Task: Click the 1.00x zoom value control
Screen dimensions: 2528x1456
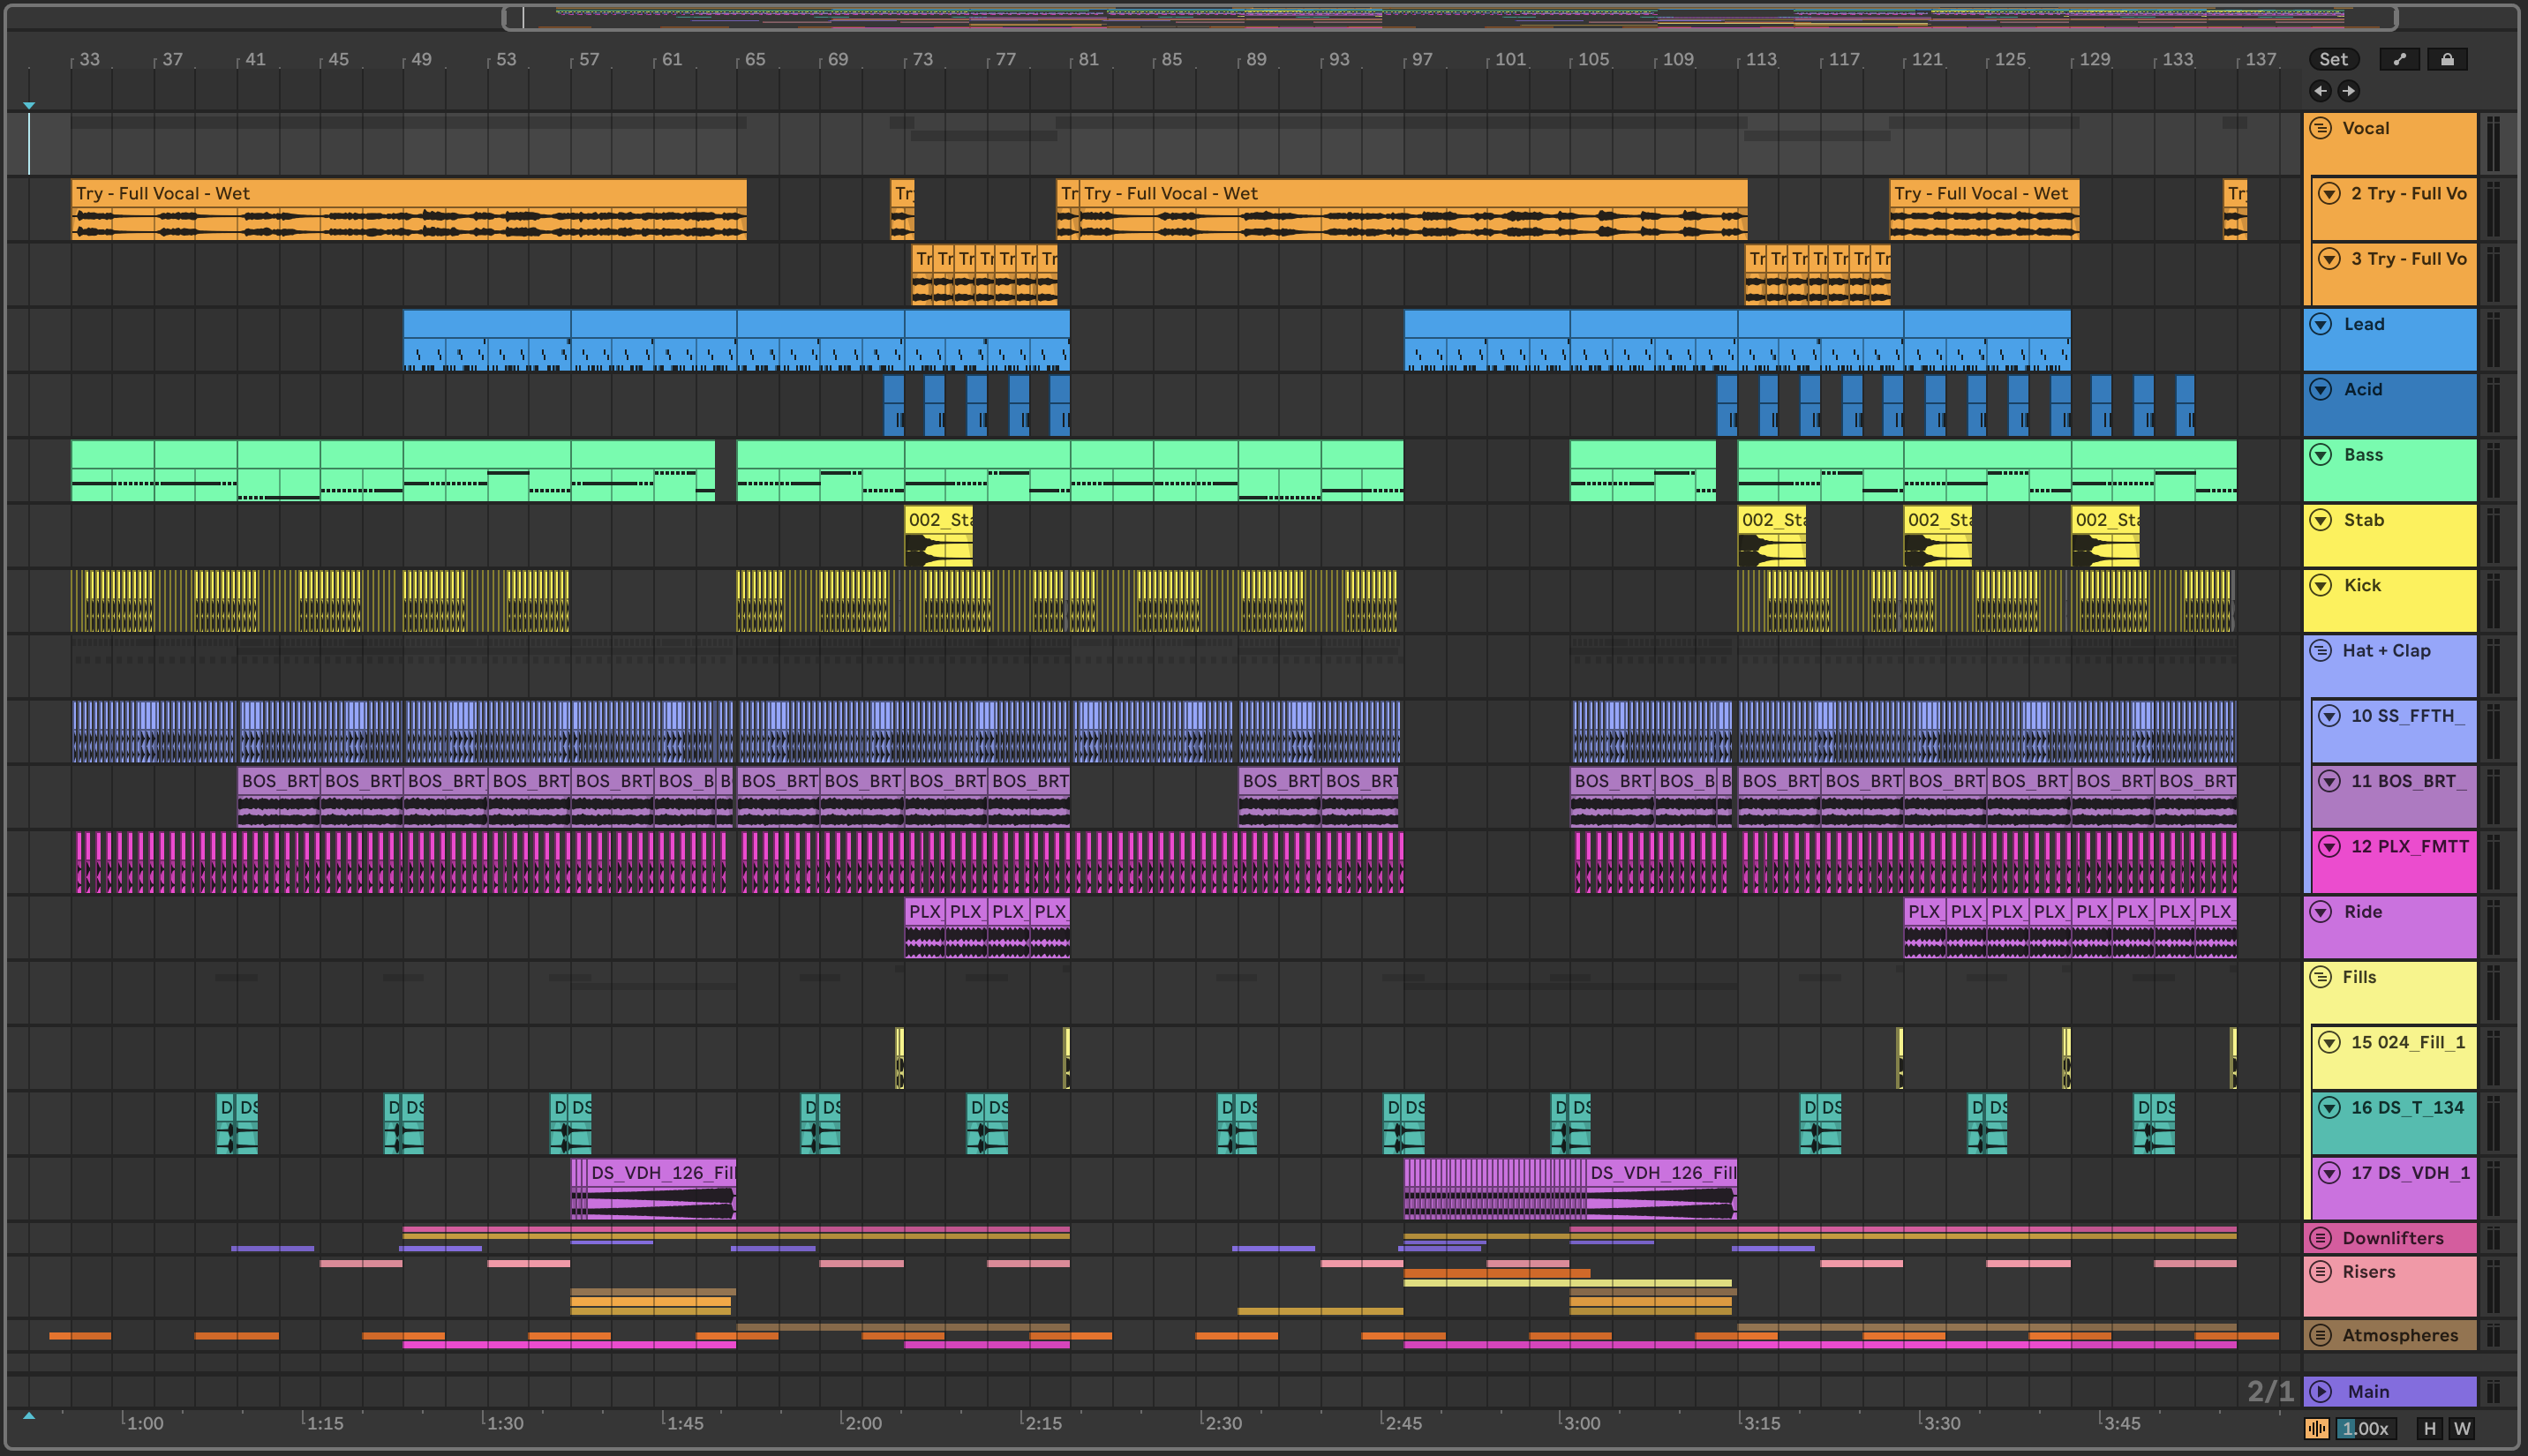Action: pos(2366,1428)
